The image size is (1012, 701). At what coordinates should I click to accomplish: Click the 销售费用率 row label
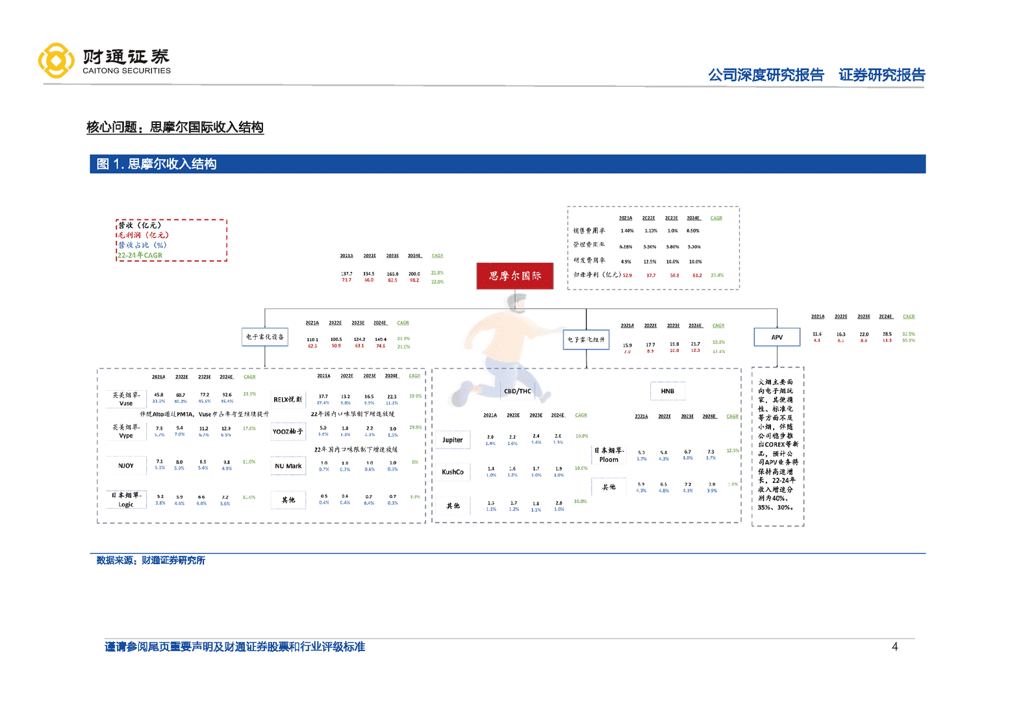589,230
